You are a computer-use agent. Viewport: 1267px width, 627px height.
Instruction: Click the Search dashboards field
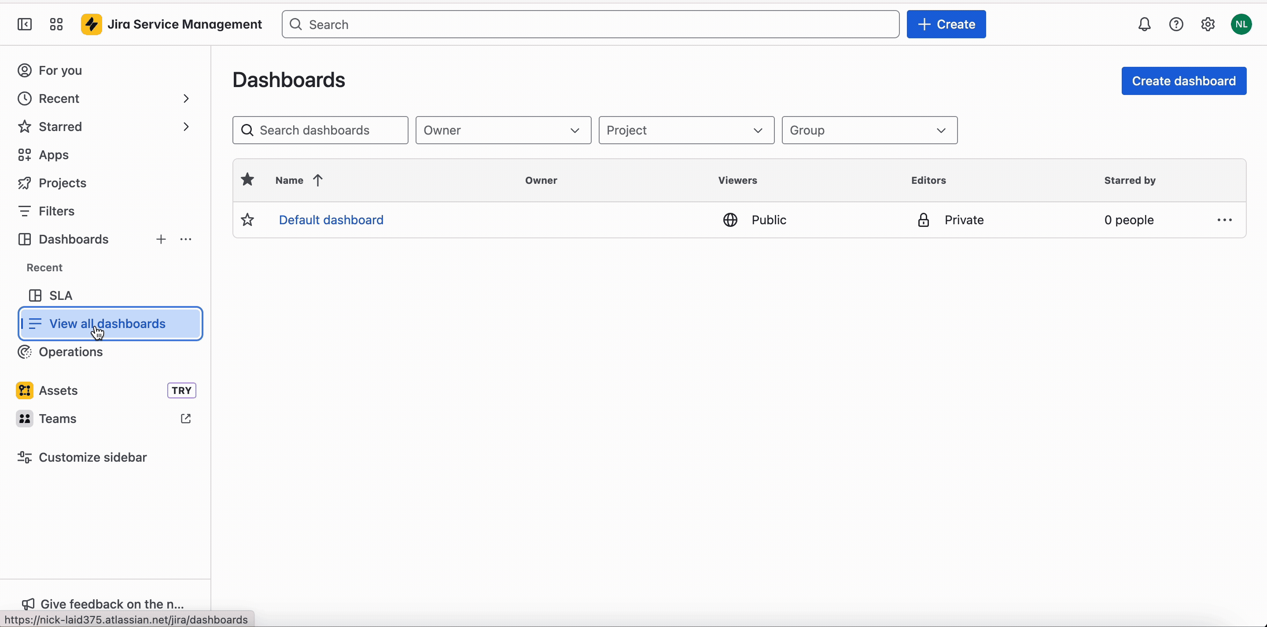[320, 130]
